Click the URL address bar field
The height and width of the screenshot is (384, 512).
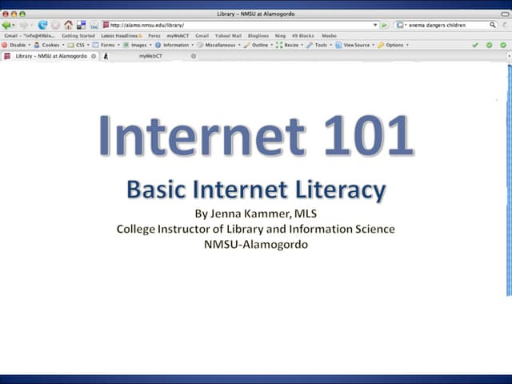240,25
